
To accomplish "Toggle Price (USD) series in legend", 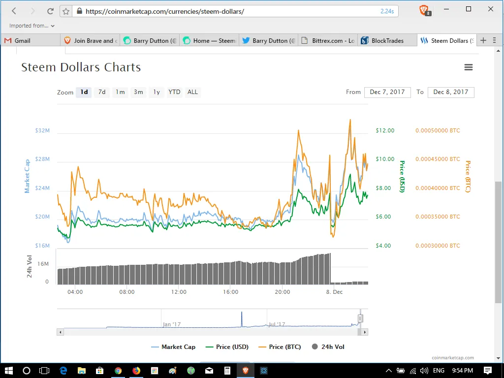I will [227, 347].
